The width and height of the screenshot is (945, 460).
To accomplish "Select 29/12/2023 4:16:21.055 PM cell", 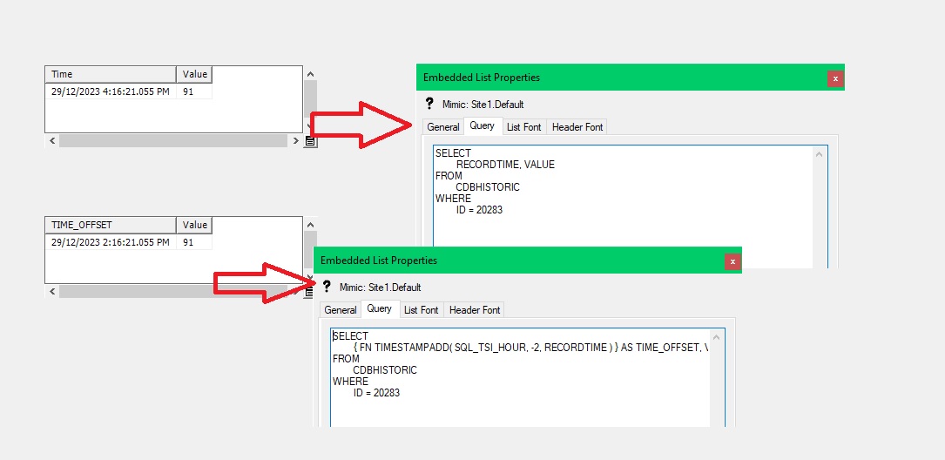I will [x=111, y=91].
